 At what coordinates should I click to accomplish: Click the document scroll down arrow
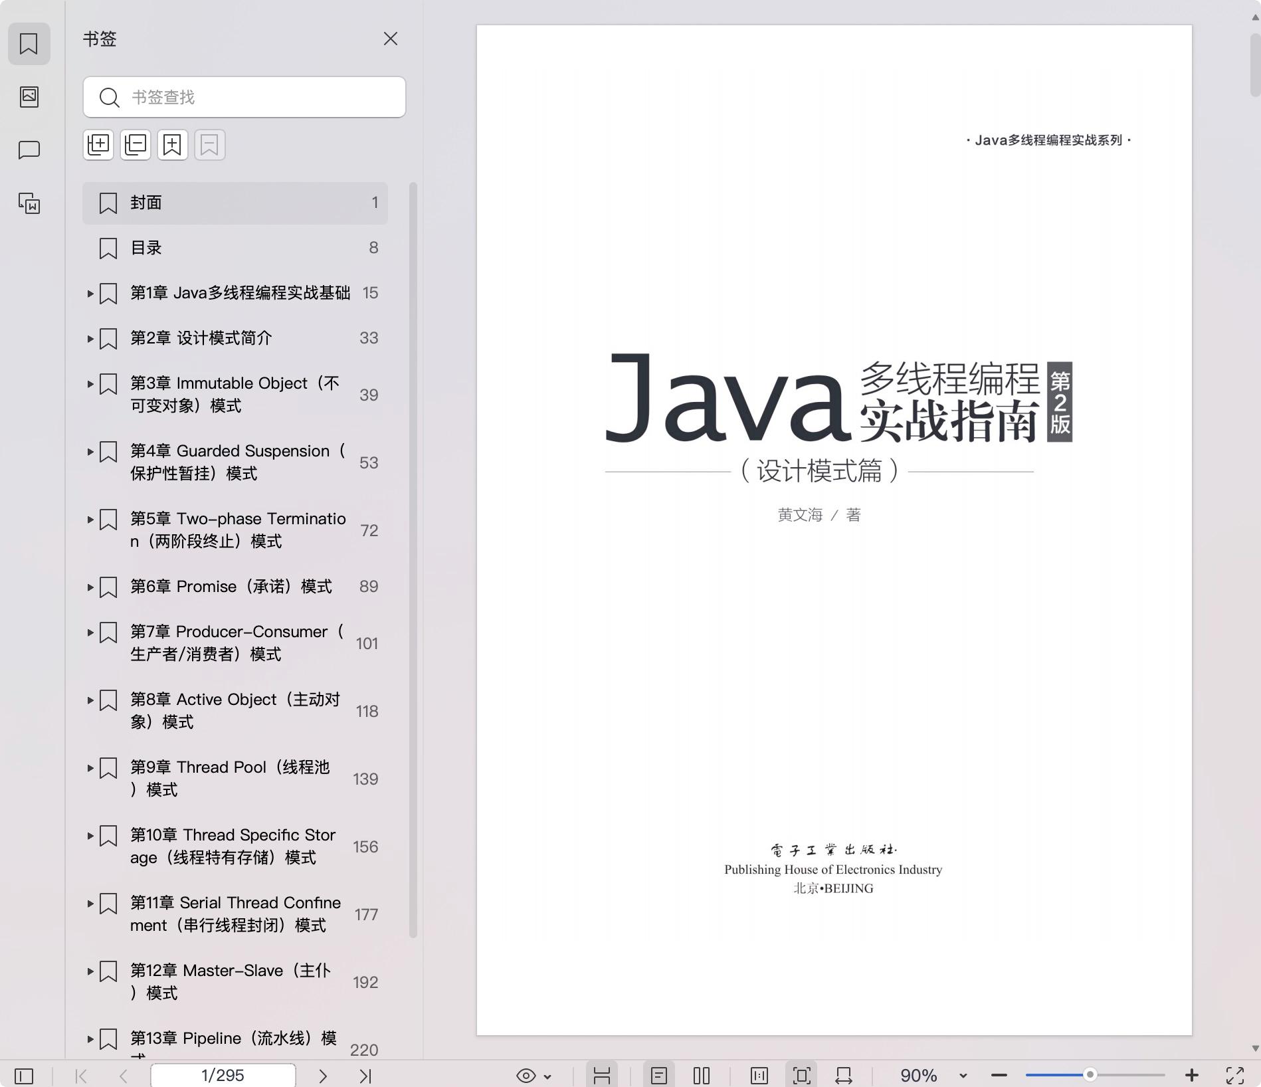coord(1255,1048)
